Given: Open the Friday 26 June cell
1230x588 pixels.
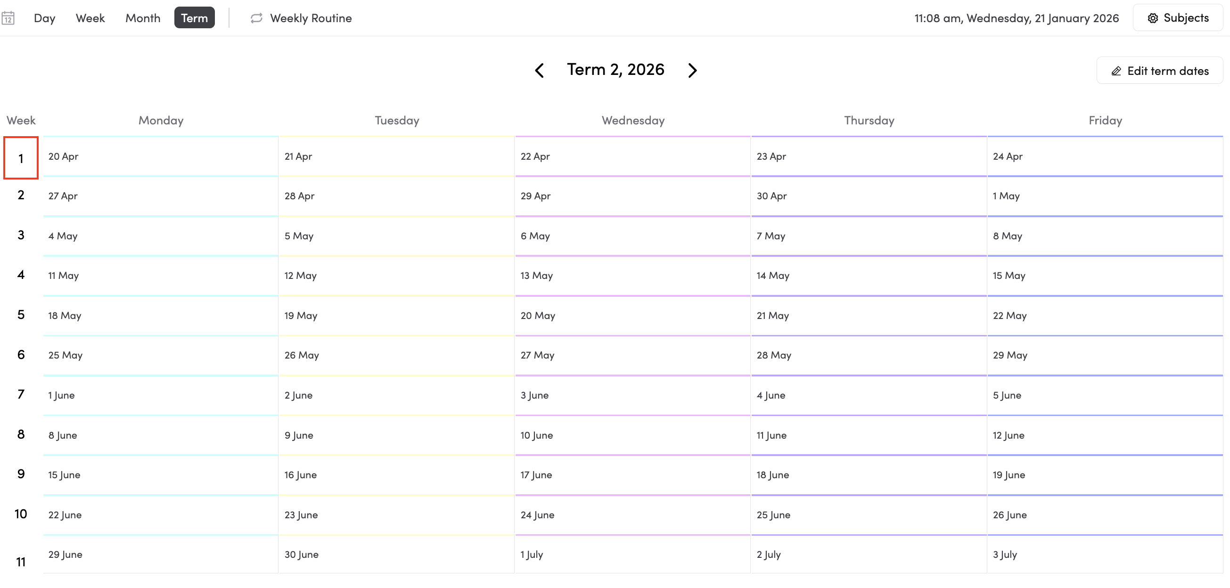Looking at the screenshot, I should point(1105,515).
